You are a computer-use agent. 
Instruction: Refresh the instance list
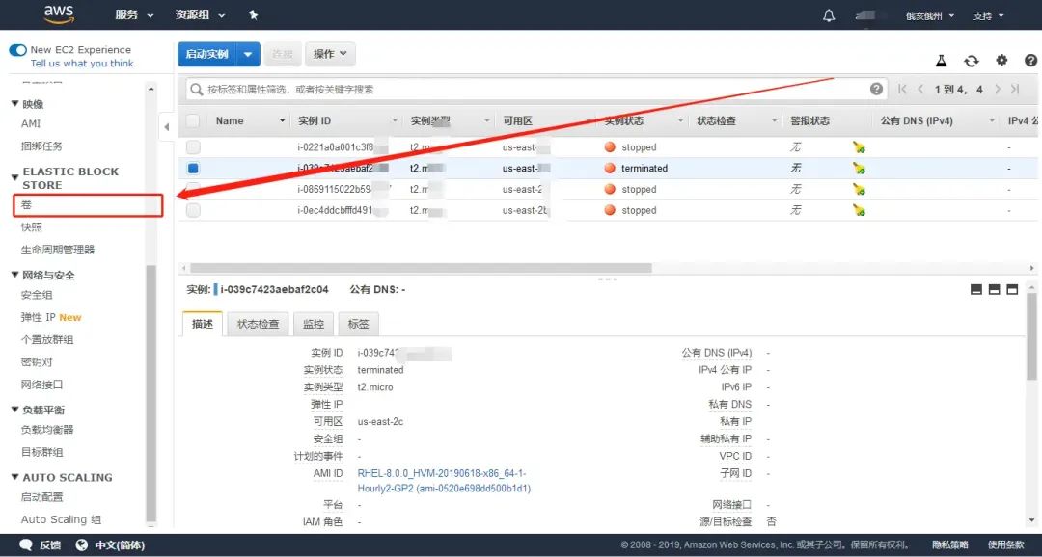[972, 61]
